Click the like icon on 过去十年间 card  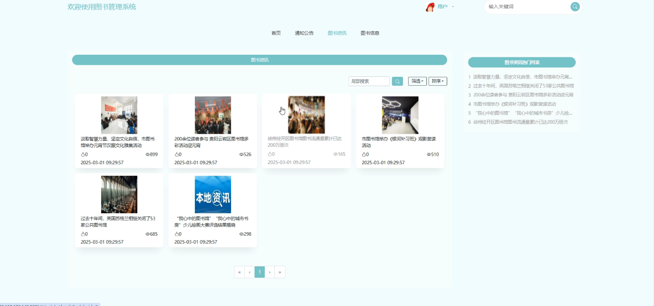pos(83,234)
